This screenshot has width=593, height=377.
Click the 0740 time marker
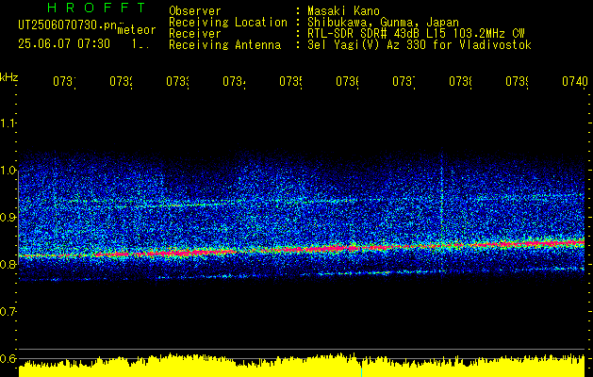[x=575, y=81]
